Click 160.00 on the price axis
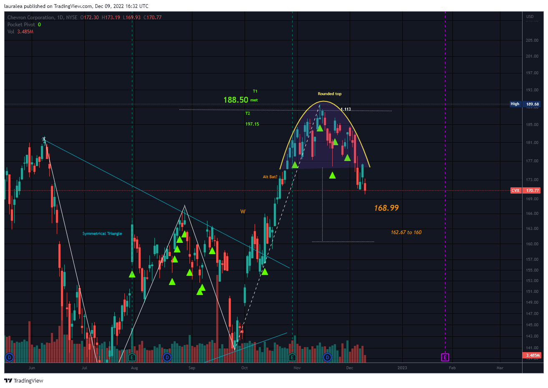The height and width of the screenshot is (388, 548). coord(532,244)
